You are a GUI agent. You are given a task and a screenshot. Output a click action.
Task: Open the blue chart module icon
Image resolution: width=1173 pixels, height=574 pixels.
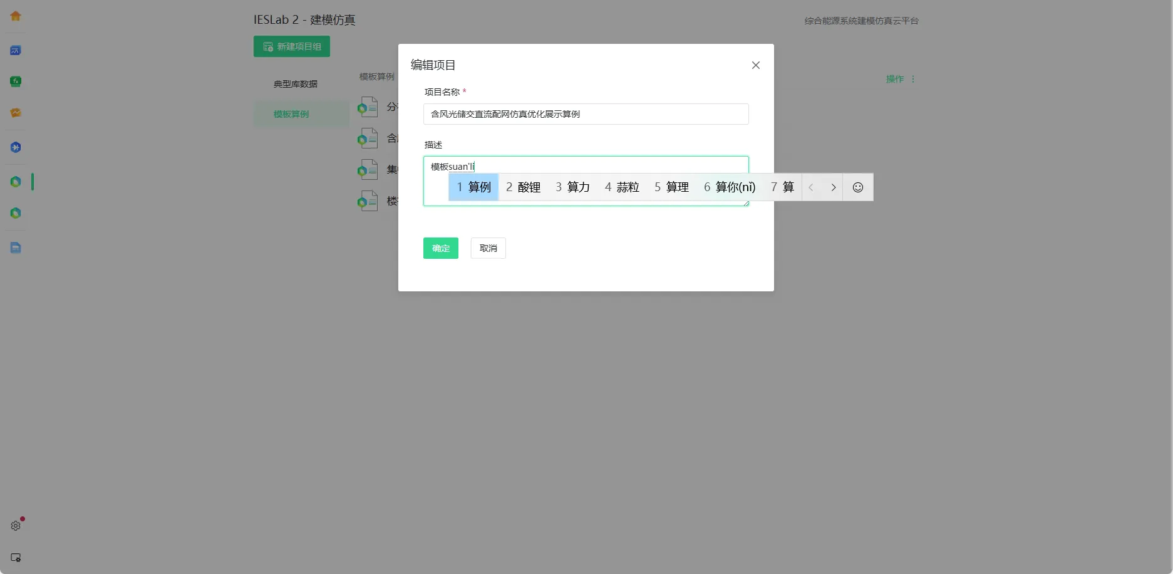tap(16, 50)
